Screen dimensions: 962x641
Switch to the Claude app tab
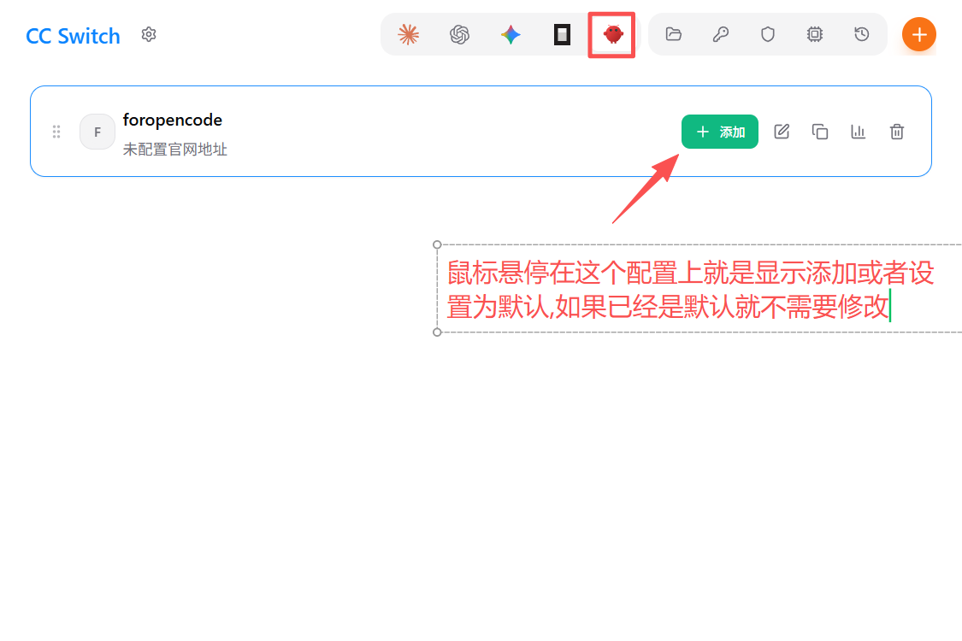[409, 34]
